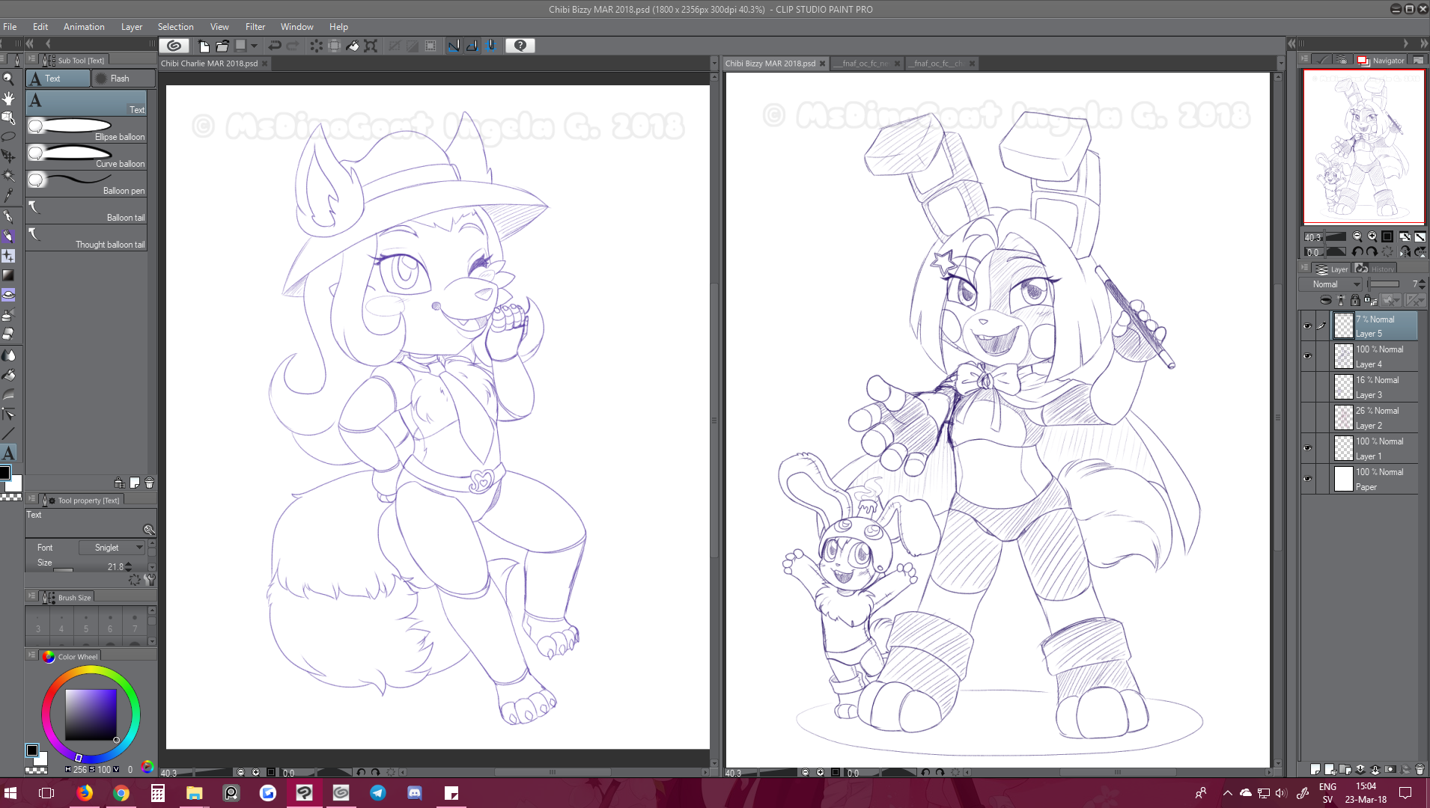Select the Zoom magnifier tool
The width and height of the screenshot is (1430, 808).
(8, 78)
